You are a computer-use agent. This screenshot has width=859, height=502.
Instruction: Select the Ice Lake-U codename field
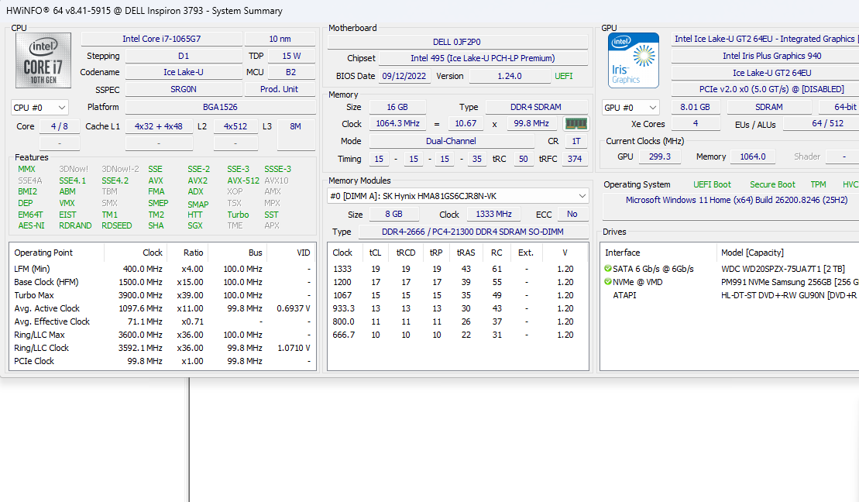(x=184, y=72)
